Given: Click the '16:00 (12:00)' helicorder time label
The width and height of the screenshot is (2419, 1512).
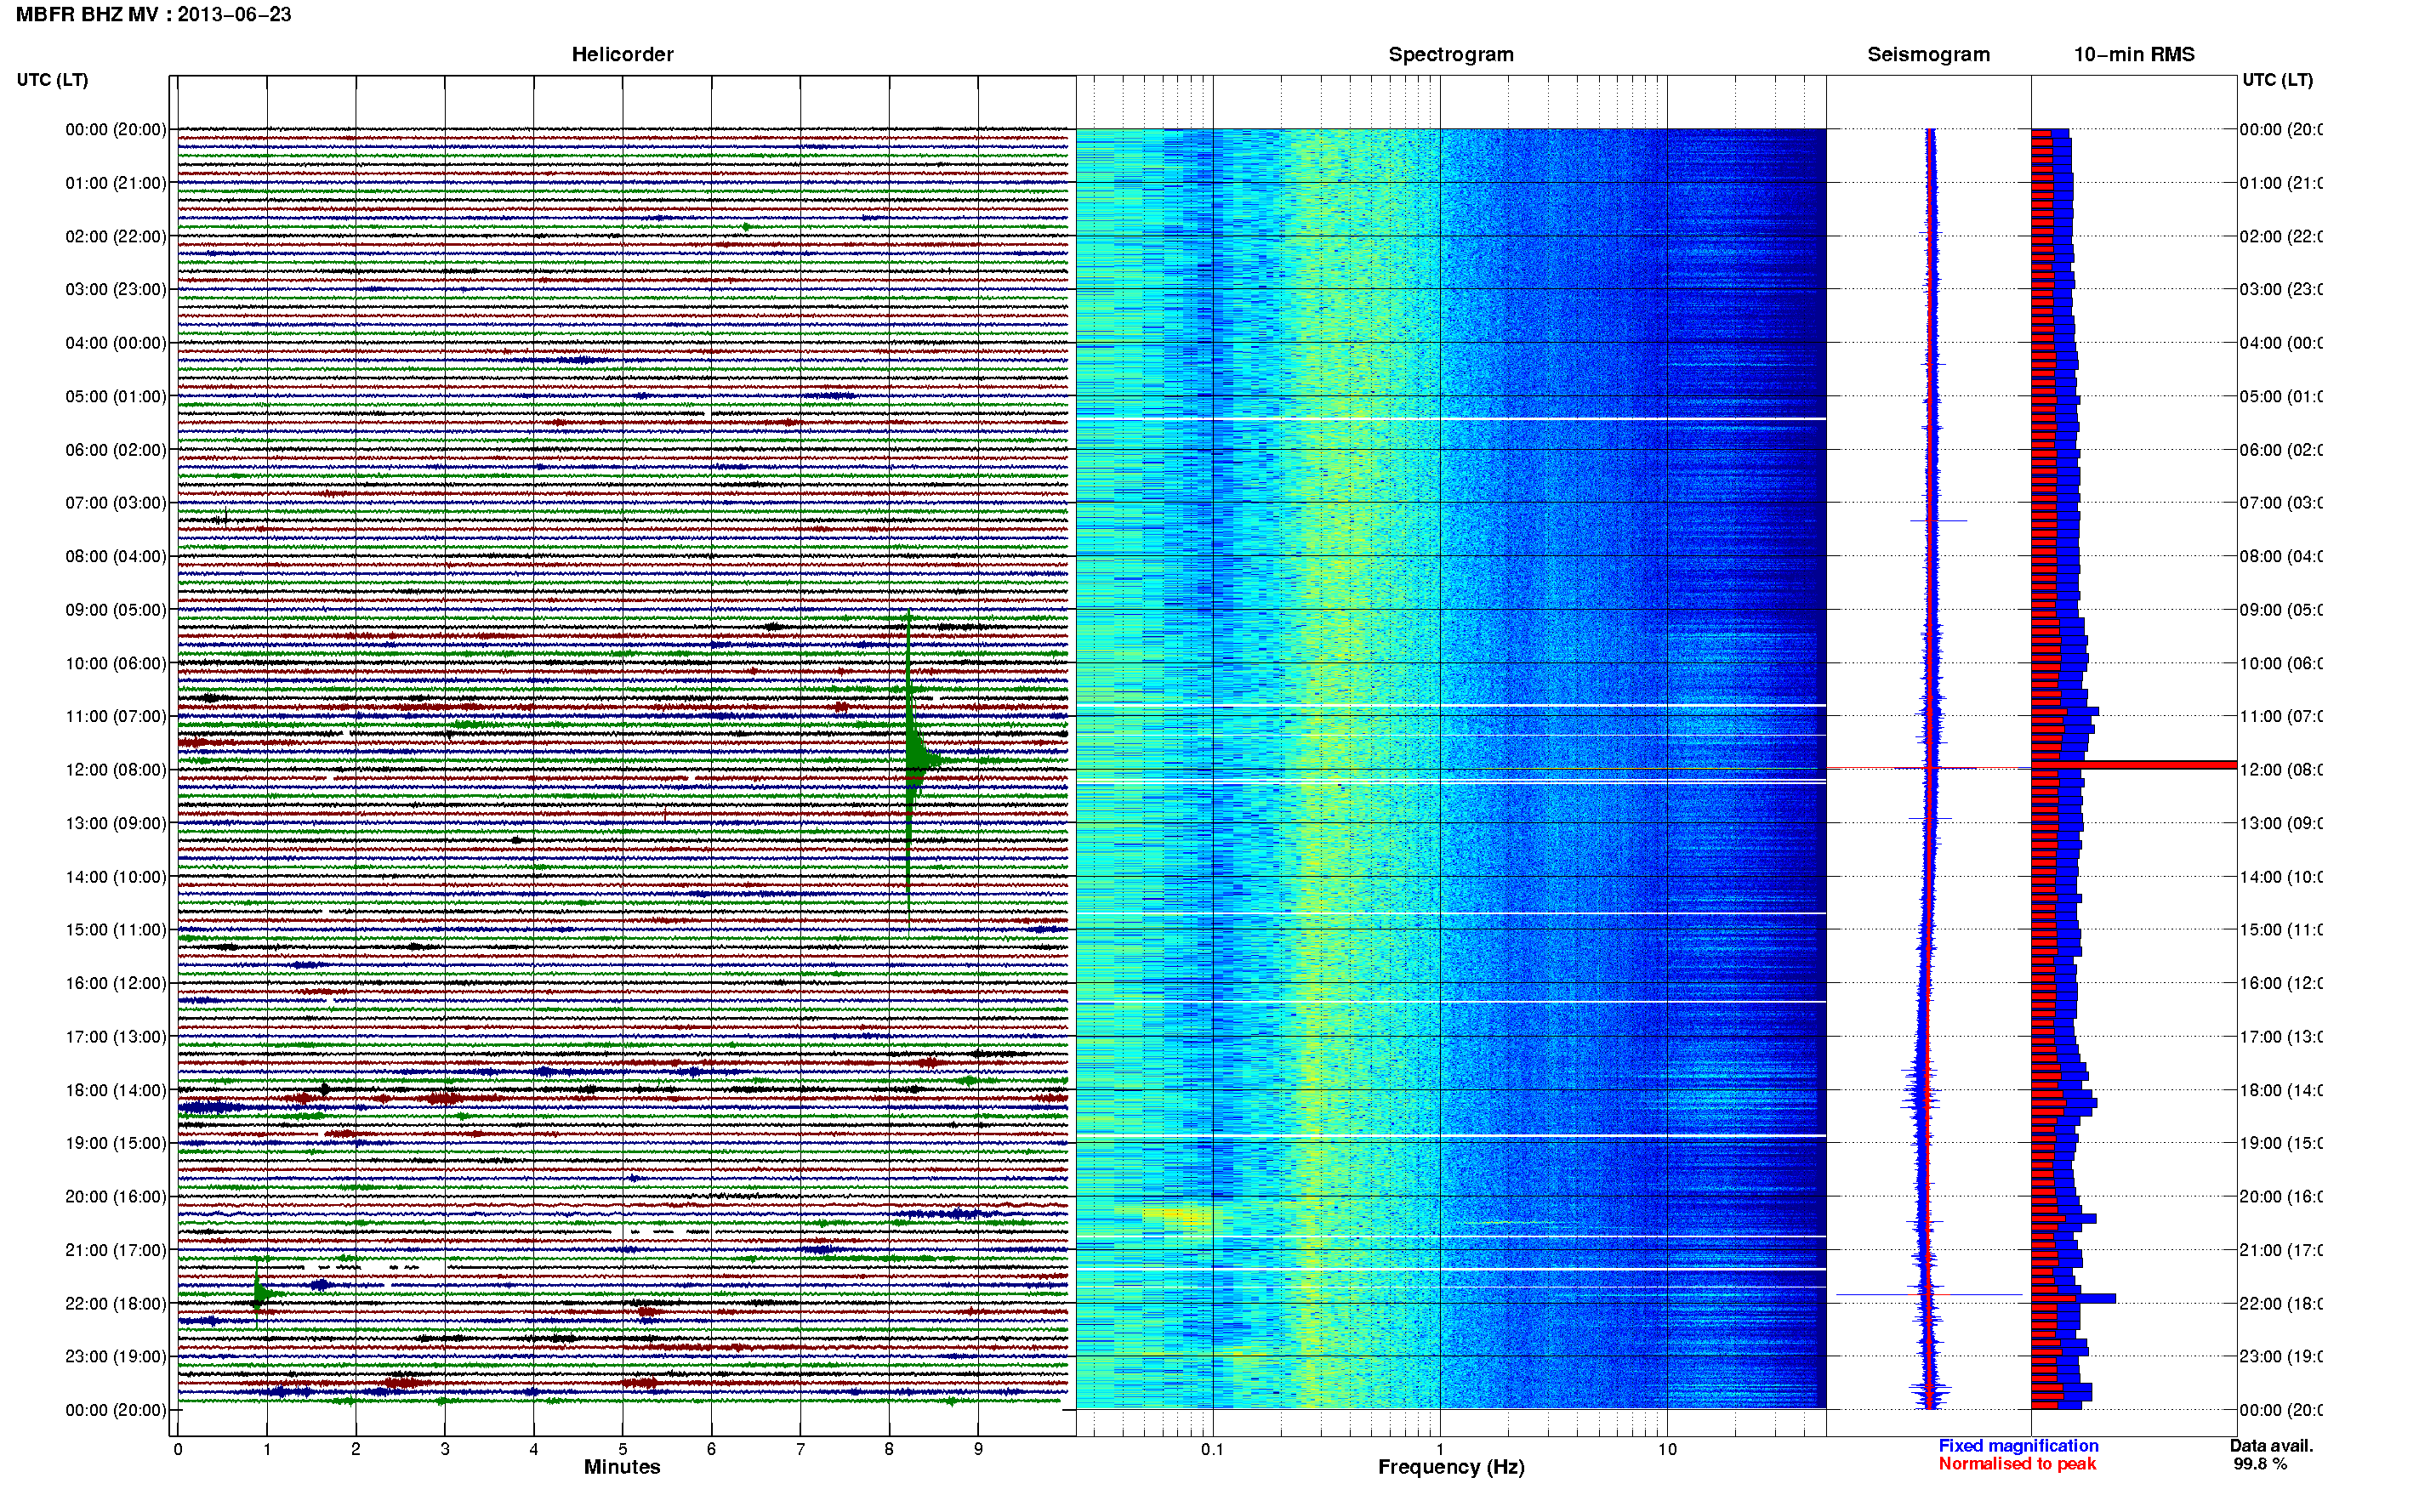Looking at the screenshot, I should (x=116, y=983).
